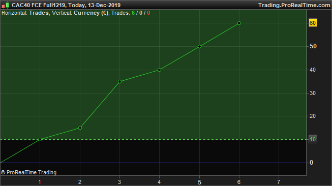Viewport: 332px width, 186px height.
Task: Click the Currency (€) vertical label
Action: click(91, 13)
